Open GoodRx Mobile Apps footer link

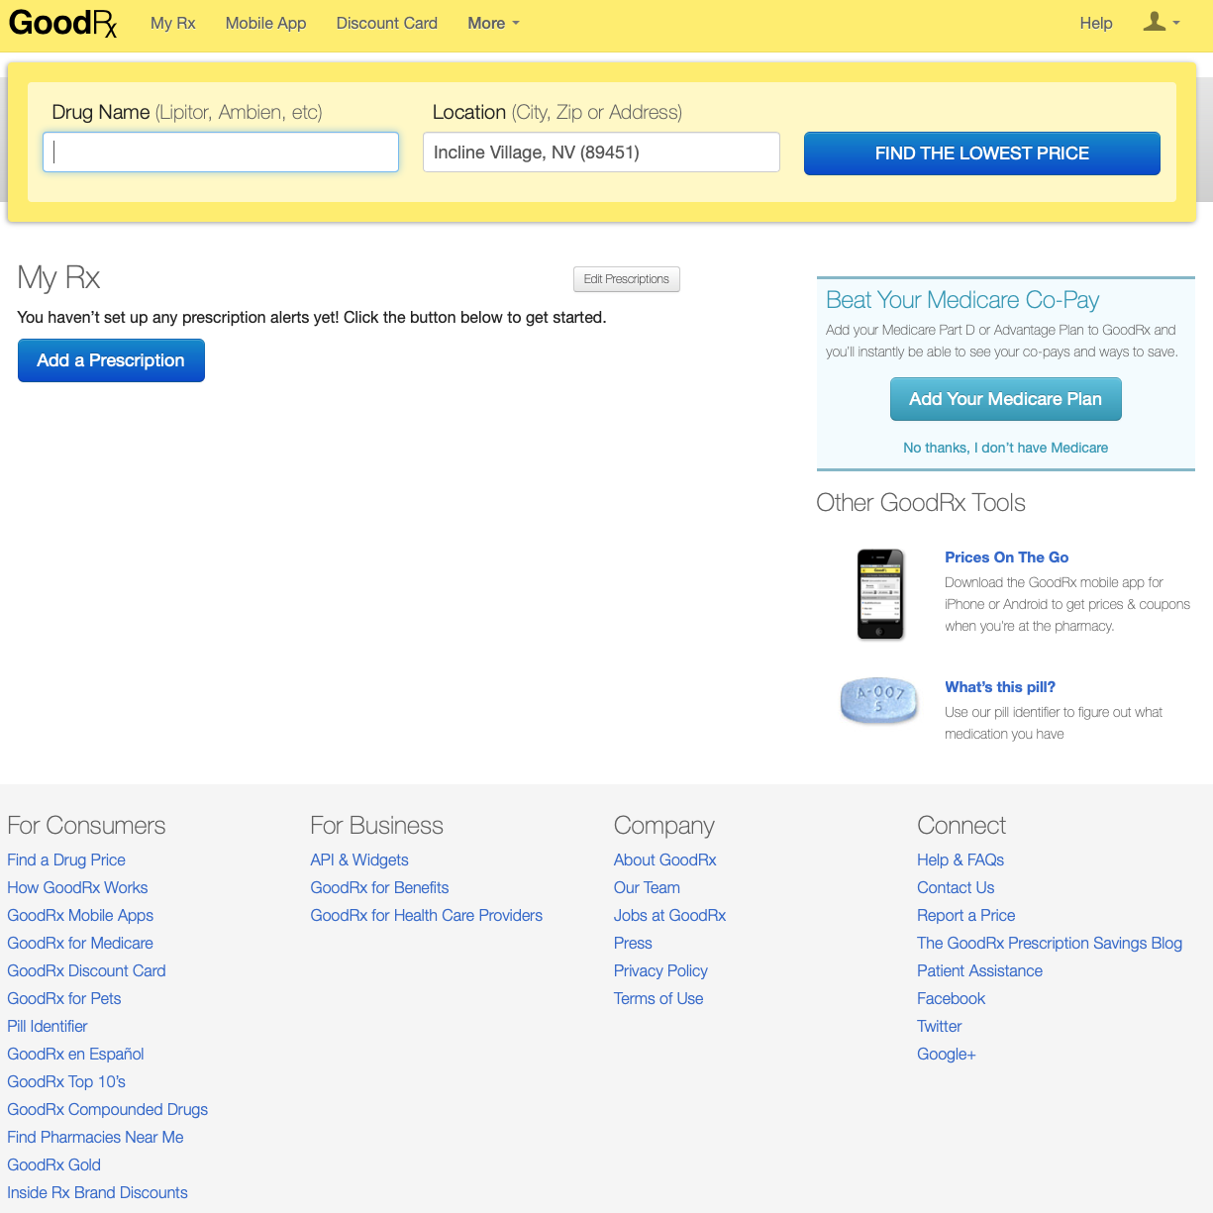[x=80, y=915]
